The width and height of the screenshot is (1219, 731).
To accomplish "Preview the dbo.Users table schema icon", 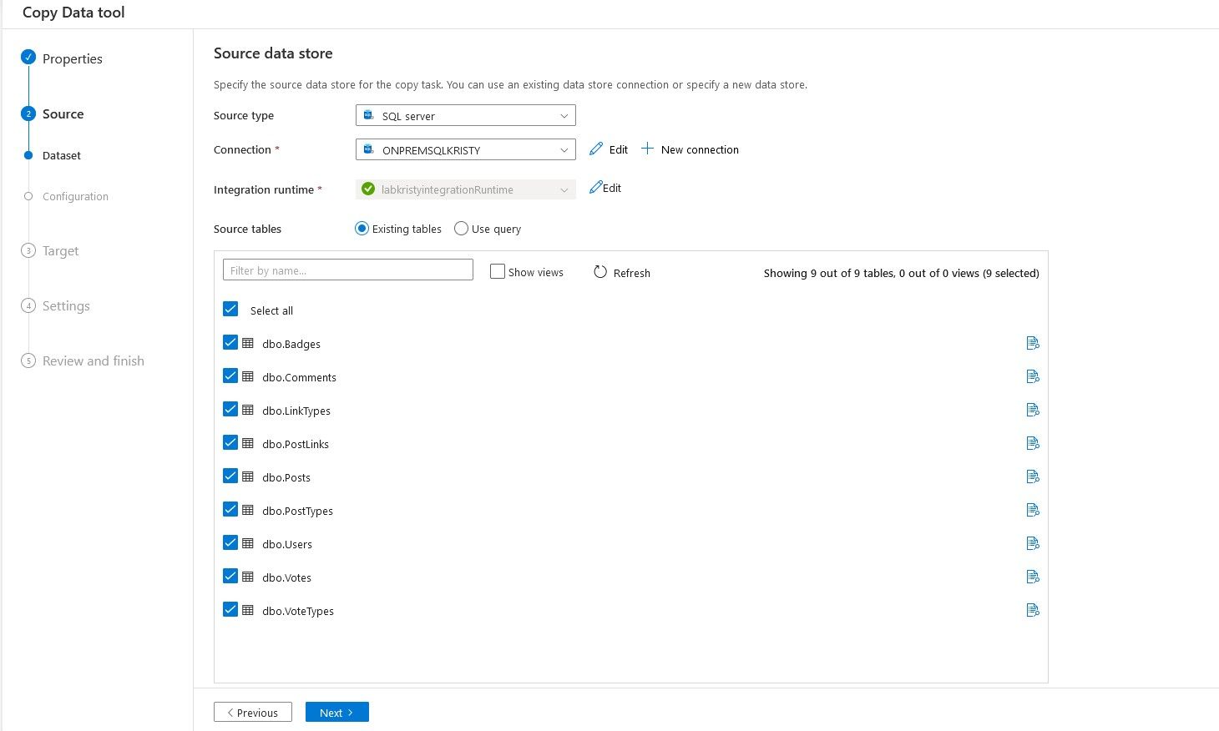I will tap(1033, 543).
